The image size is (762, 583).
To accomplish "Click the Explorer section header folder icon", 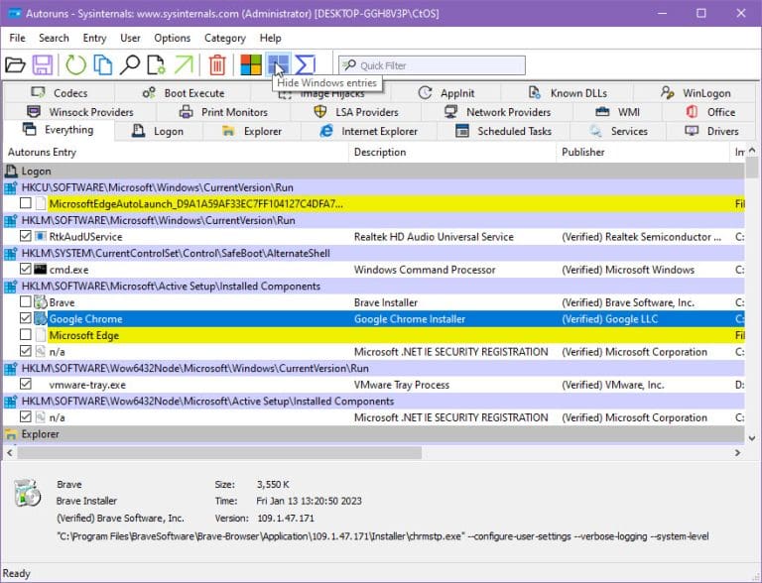I will pyautogui.click(x=11, y=434).
